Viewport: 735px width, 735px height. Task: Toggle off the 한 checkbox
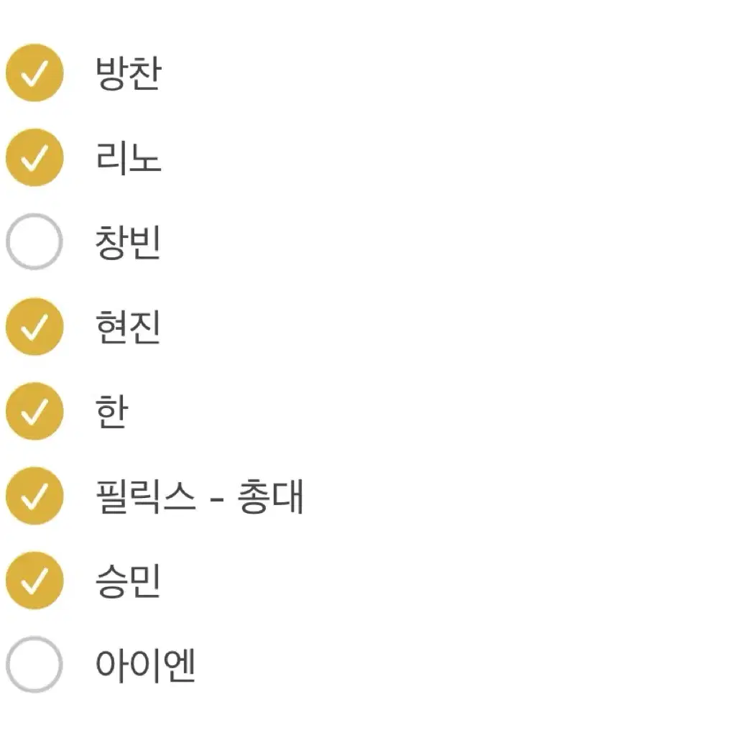[34, 411]
